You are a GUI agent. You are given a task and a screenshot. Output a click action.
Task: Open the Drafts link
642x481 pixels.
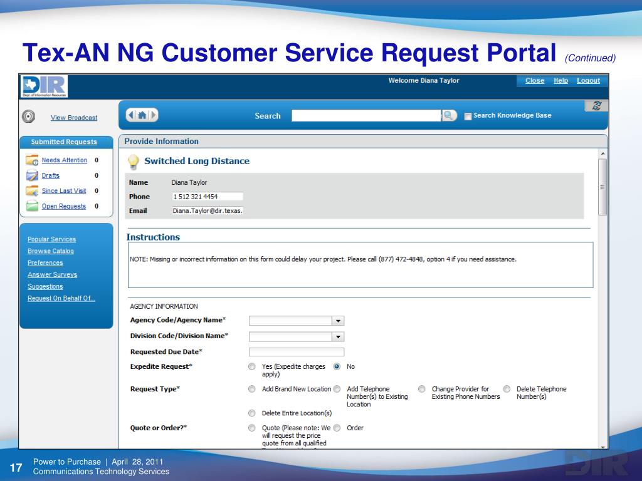click(50, 175)
